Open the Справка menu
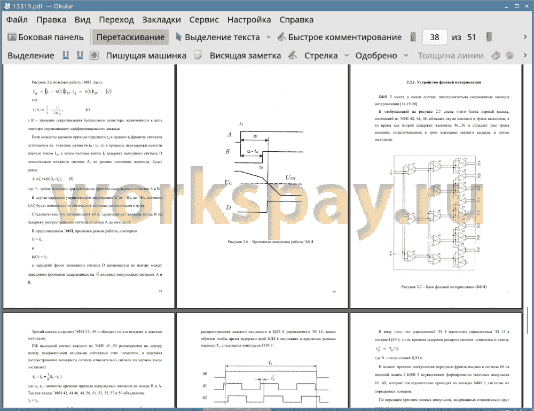This screenshot has height=411, width=534. click(296, 20)
